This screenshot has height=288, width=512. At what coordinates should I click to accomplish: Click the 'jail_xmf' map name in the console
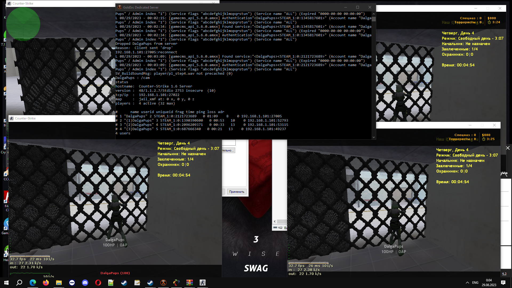pyautogui.click(x=147, y=99)
